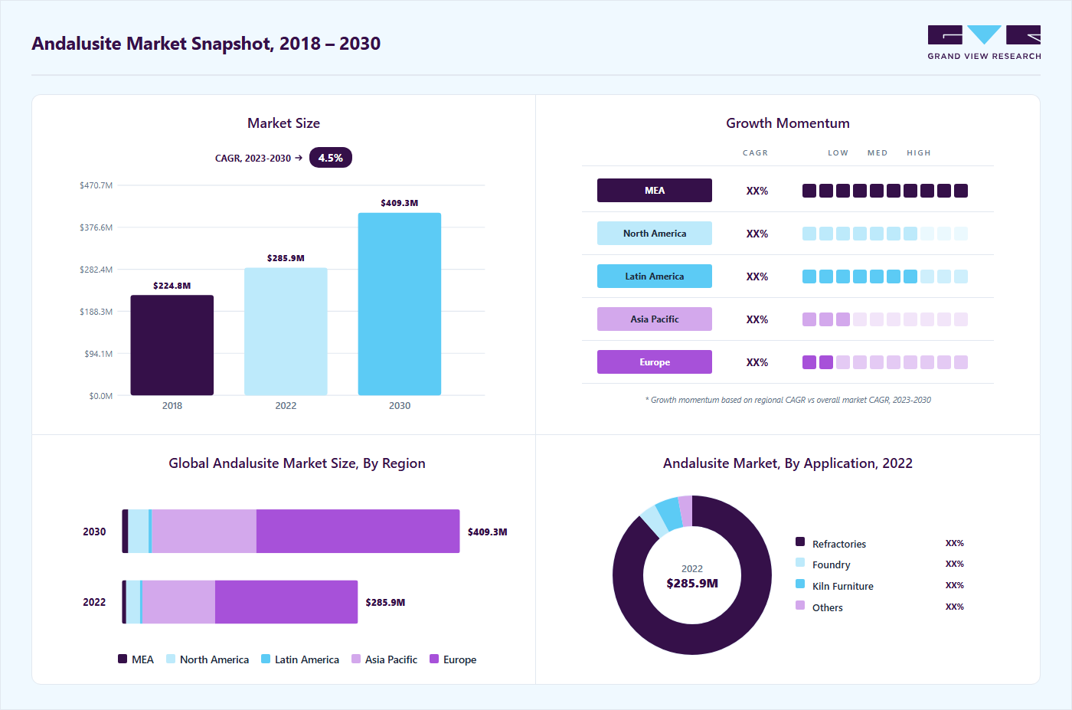This screenshot has width=1072, height=710.
Task: Click the 4.5% CAGR badge
Action: click(331, 158)
